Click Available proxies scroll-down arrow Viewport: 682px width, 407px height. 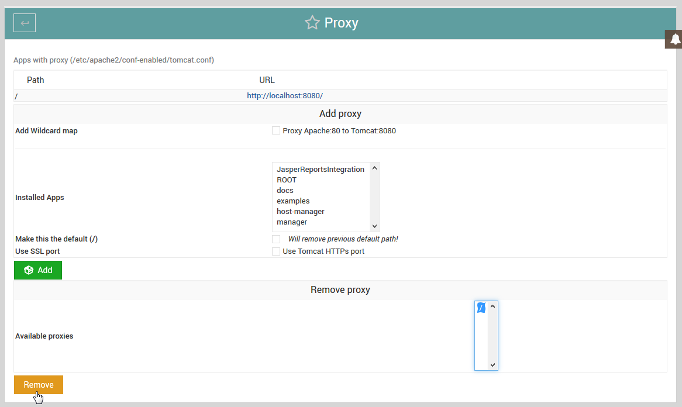point(493,365)
